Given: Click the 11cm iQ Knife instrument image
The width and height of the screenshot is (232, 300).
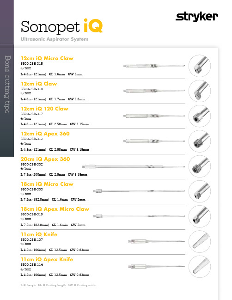Looking at the screenshot, I should [157, 241].
